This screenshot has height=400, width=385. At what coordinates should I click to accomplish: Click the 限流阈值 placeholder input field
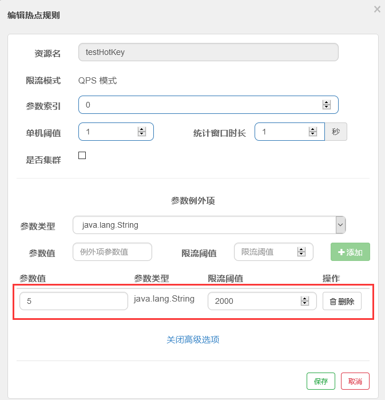(266, 252)
